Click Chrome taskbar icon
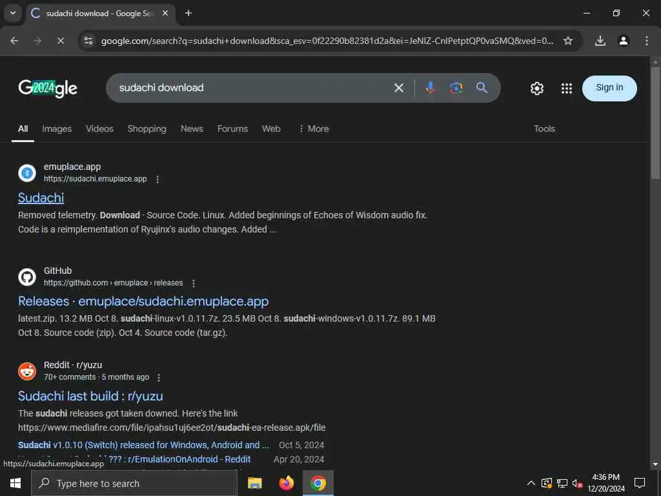Image resolution: width=661 pixels, height=496 pixels. (x=318, y=483)
